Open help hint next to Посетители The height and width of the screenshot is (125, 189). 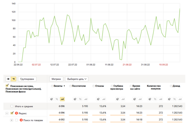tap(70, 86)
